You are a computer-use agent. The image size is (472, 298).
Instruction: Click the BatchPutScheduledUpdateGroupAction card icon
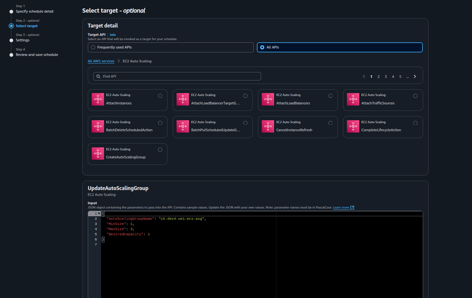point(183,126)
